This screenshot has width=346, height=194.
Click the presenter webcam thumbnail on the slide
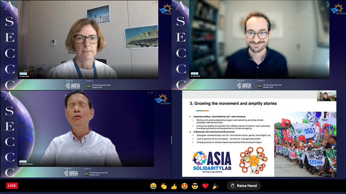point(327,96)
